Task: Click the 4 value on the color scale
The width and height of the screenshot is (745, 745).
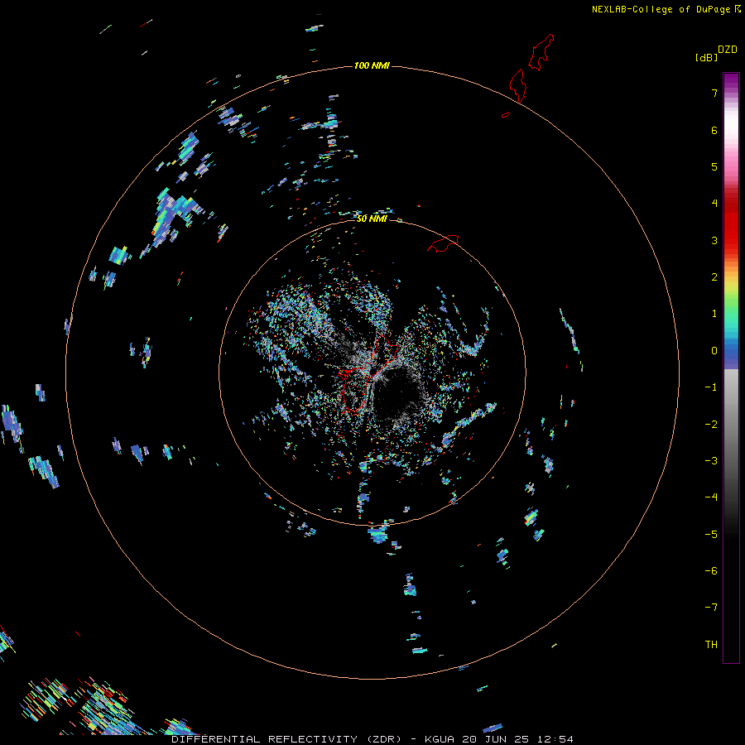Action: (714, 204)
